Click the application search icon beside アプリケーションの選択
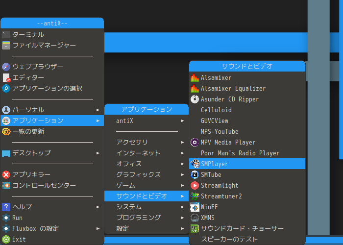The image size is (343, 245). 6,88
